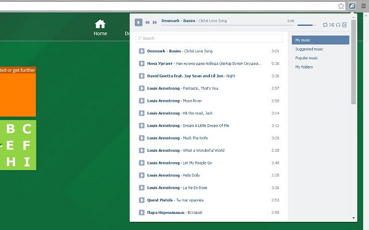
Task: Skip to the previous track
Action: coord(148,22)
